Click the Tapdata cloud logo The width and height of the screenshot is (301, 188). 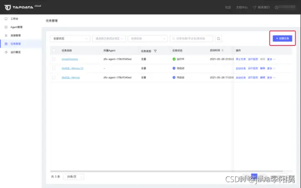click(23, 7)
